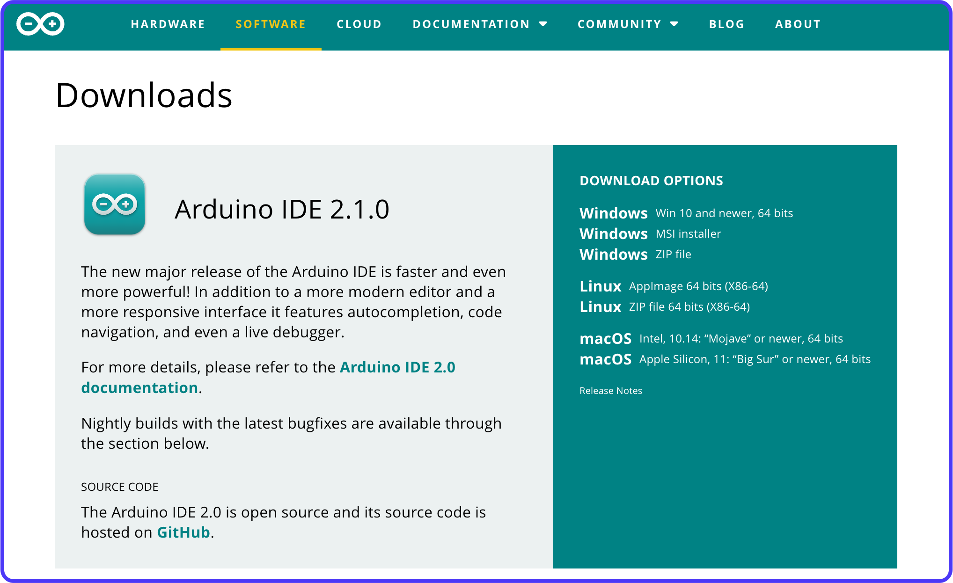Visit the GitHub source code link
Image resolution: width=953 pixels, height=583 pixels.
(183, 532)
